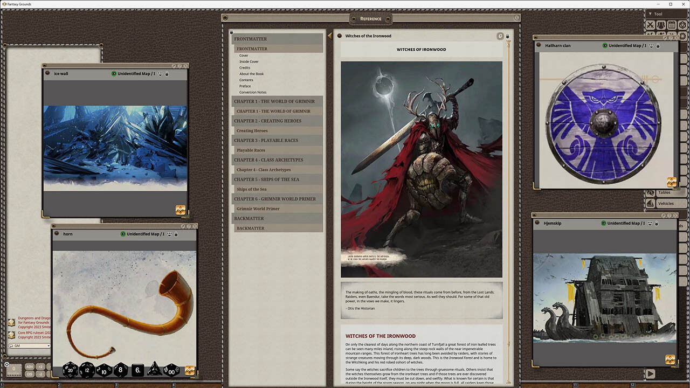Click the percentile d00 die
The width and height of the screenshot is (690, 388).
pyautogui.click(x=171, y=370)
